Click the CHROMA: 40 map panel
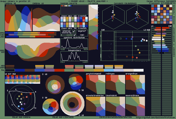Screen dimensions: 176x119 coord(18,18)
